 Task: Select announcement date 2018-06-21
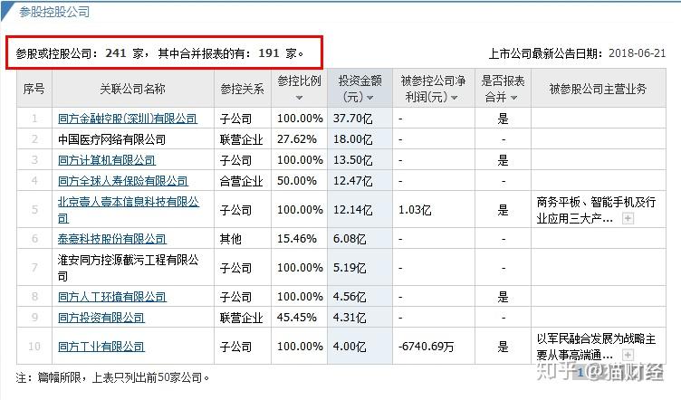637,52
